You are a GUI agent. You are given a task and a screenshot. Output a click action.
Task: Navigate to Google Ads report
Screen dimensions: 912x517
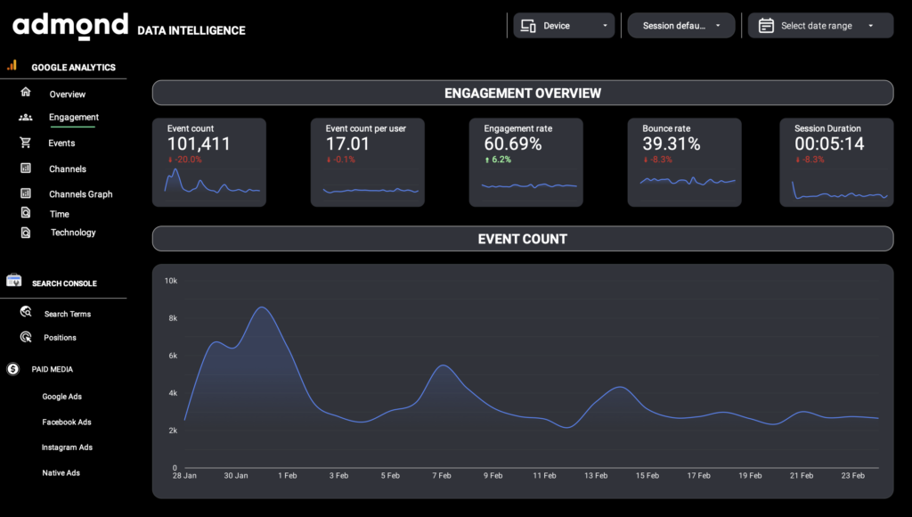(62, 397)
